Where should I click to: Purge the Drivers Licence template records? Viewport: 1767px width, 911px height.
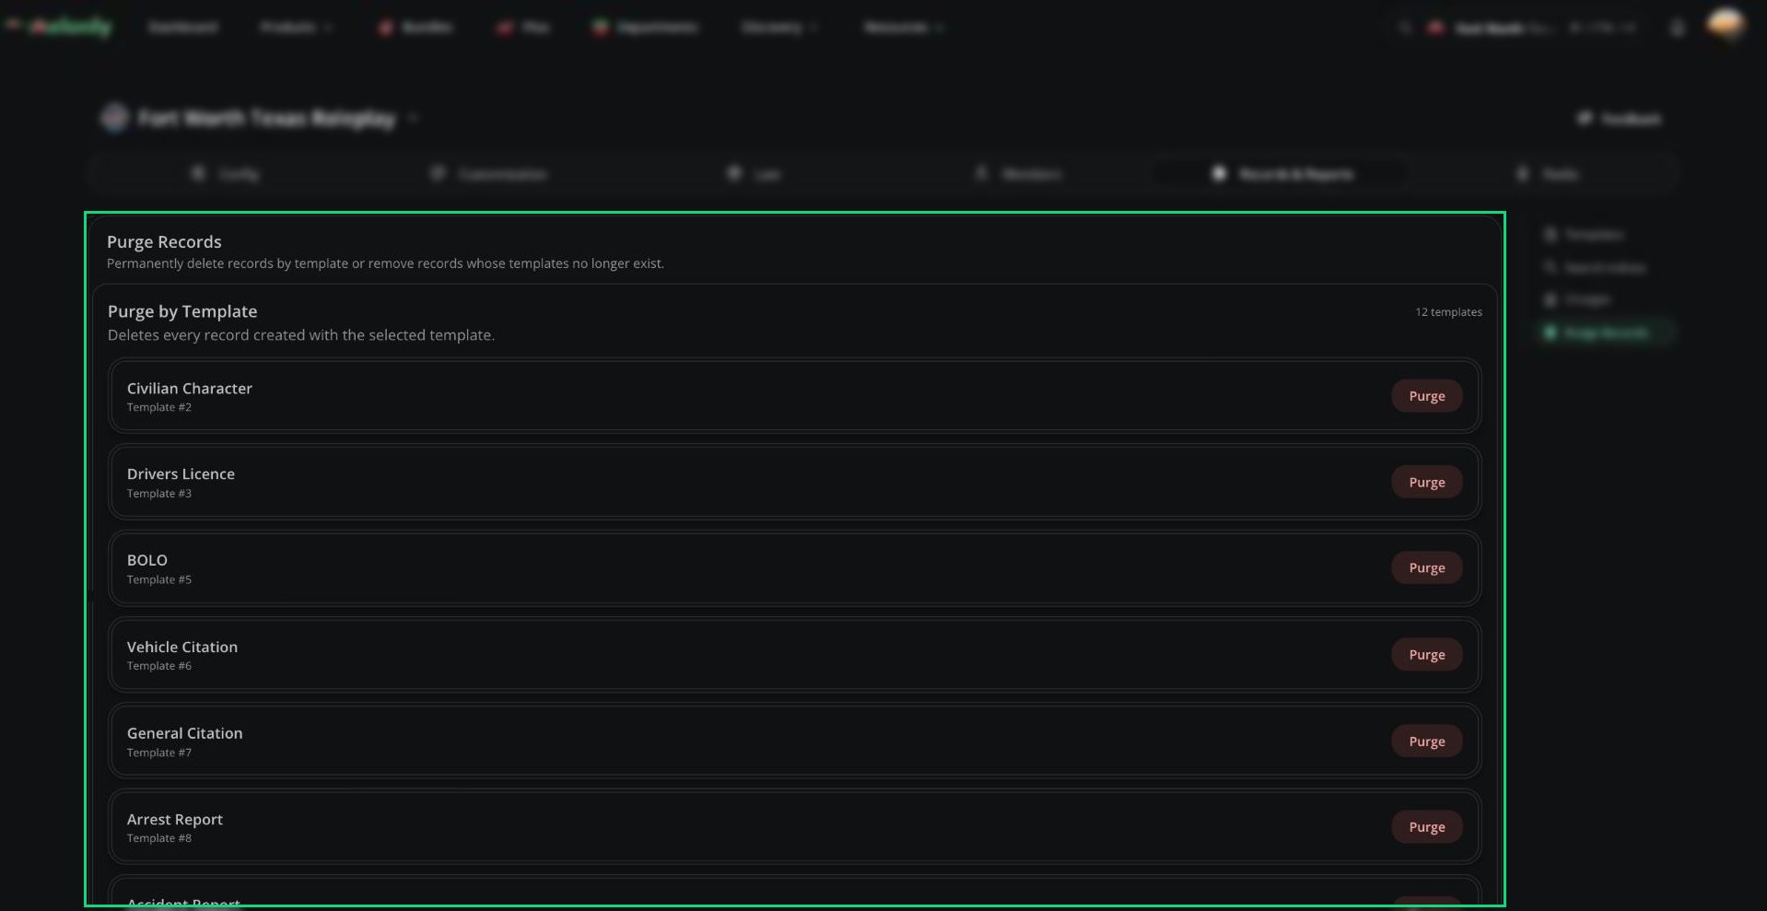click(1426, 482)
